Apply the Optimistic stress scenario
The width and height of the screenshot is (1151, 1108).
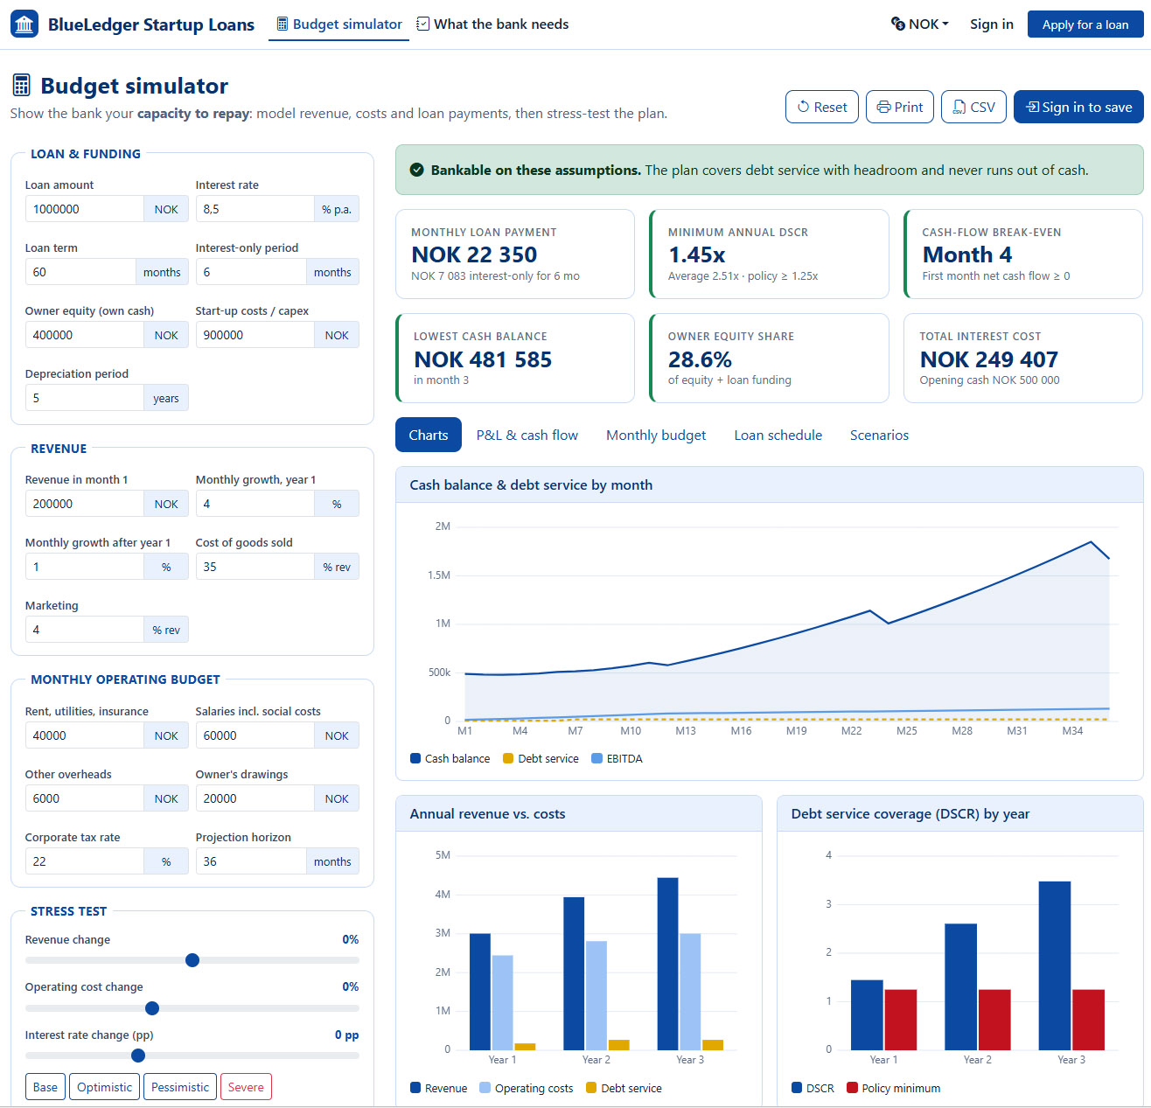pyautogui.click(x=104, y=1087)
